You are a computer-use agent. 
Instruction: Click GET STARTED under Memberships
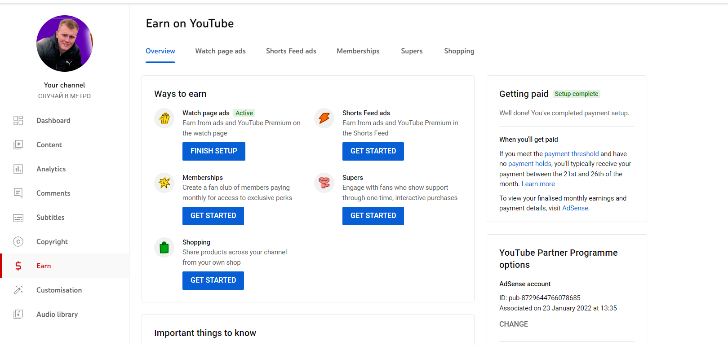213,216
